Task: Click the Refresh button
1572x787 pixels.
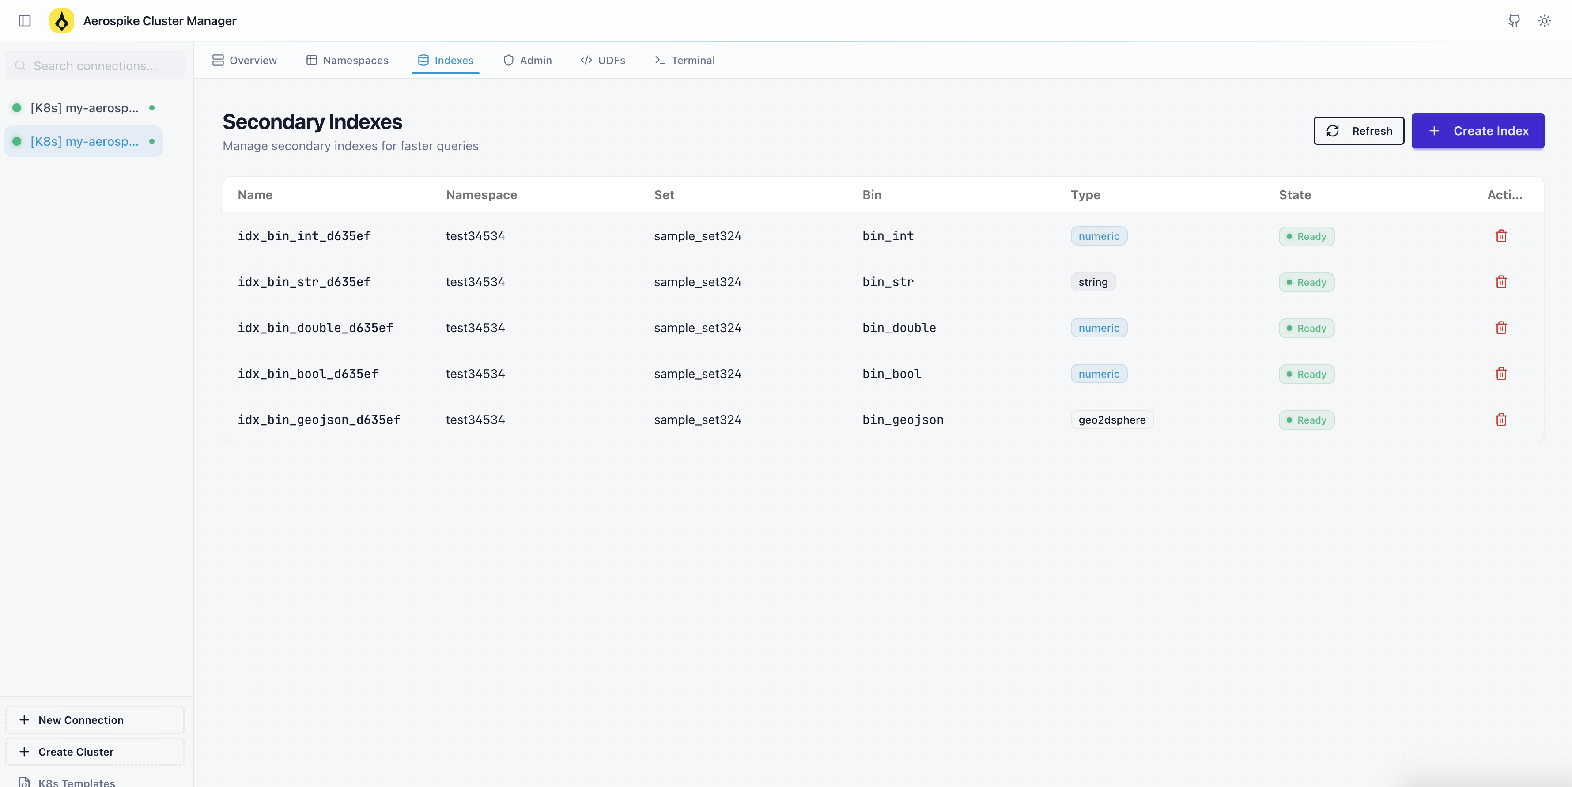Action: pos(1358,131)
